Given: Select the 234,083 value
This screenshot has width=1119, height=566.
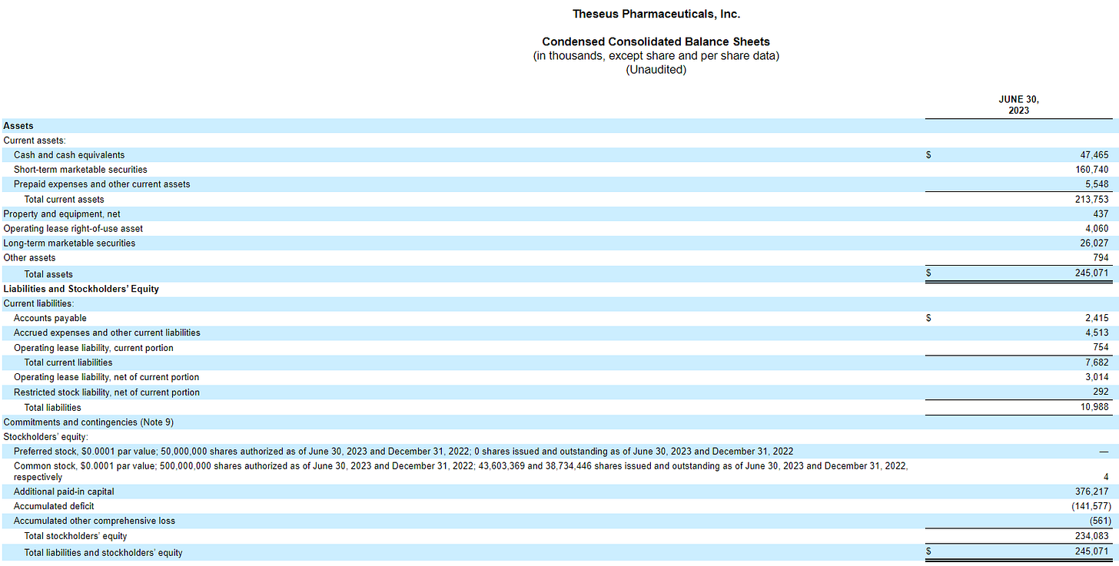Looking at the screenshot, I should [x=1092, y=536].
